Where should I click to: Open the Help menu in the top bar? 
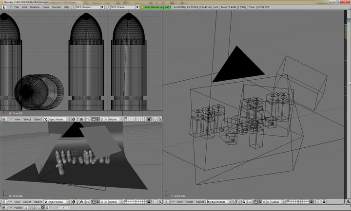pyautogui.click(x=66, y=8)
